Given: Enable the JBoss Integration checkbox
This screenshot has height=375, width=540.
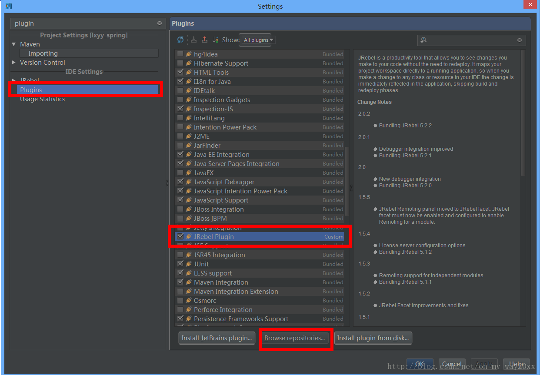Looking at the screenshot, I should [180, 209].
